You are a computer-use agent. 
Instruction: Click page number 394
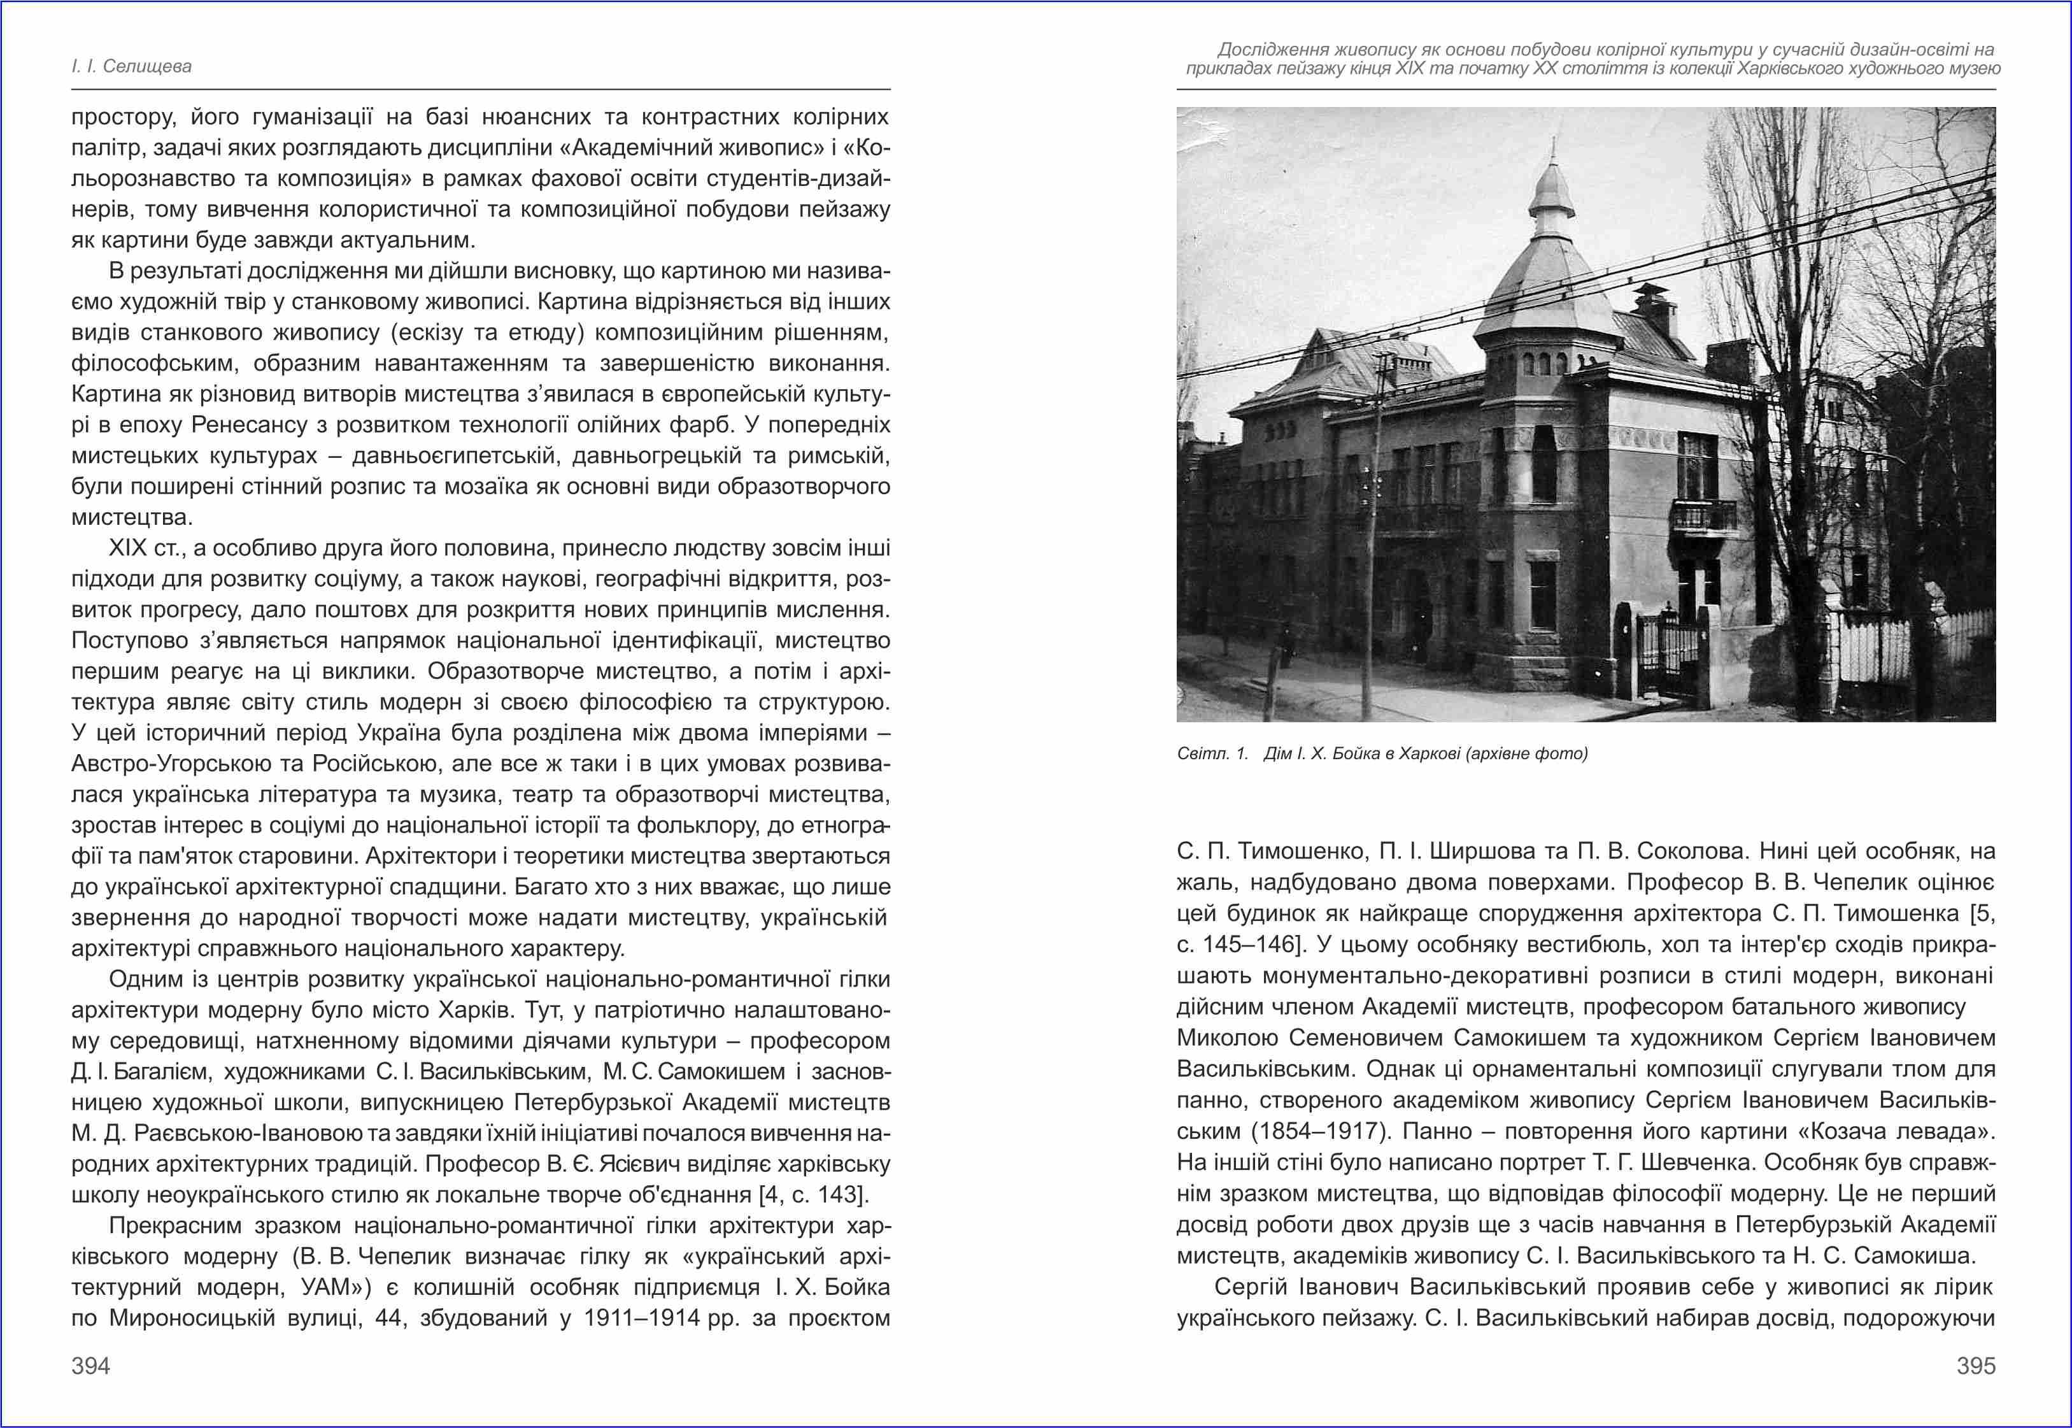90,1366
